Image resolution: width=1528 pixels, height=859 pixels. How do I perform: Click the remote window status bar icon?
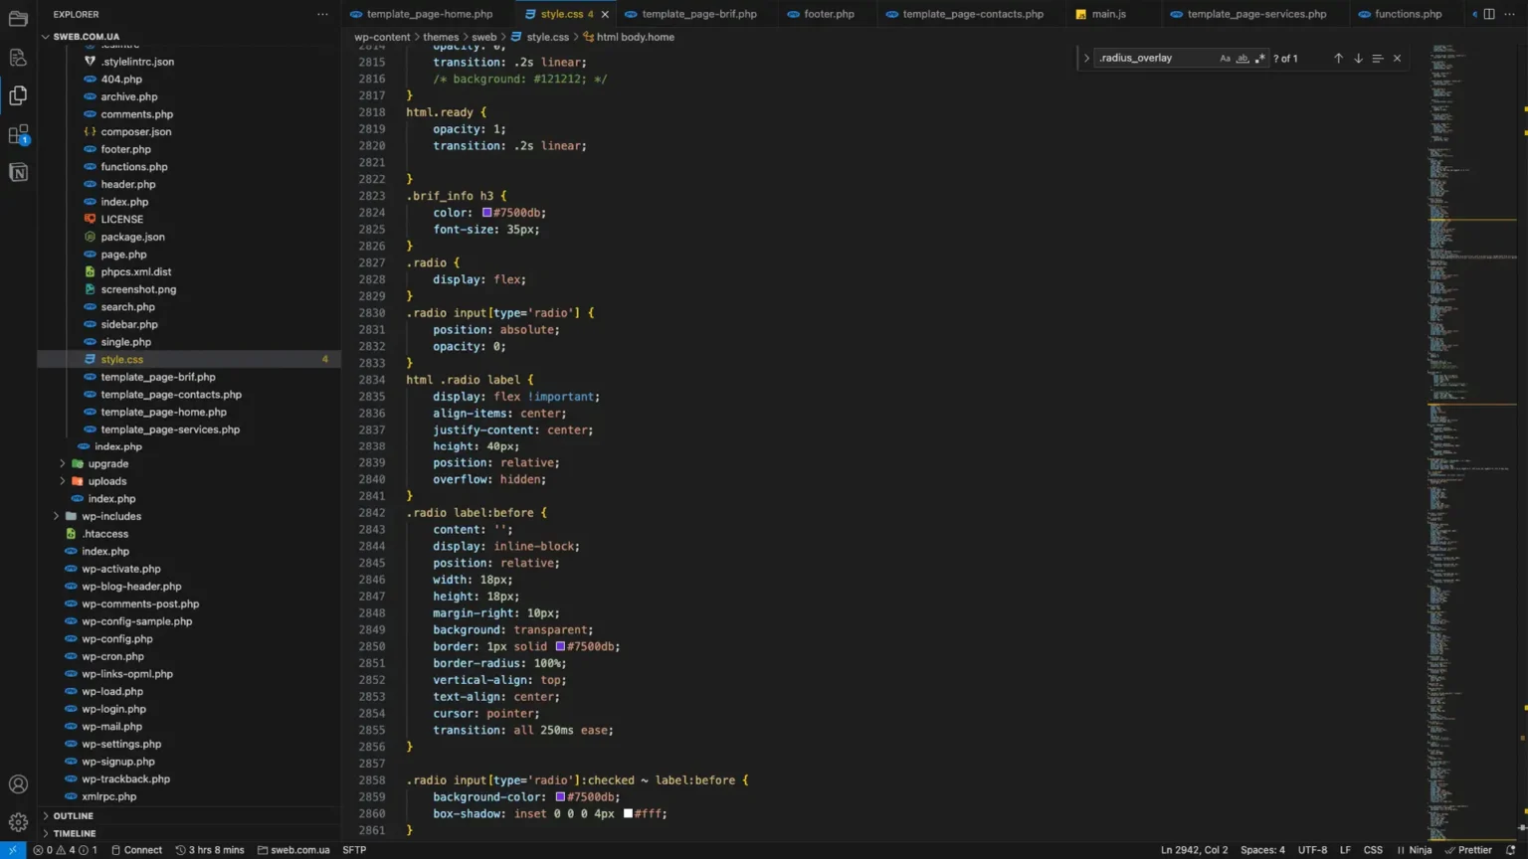12,850
